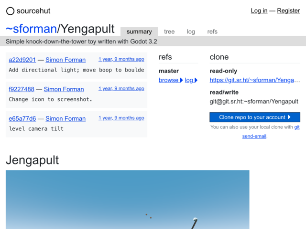Screen dimensions: 306x229
Task: Open commit e65a77d6
Action: click(x=22, y=119)
